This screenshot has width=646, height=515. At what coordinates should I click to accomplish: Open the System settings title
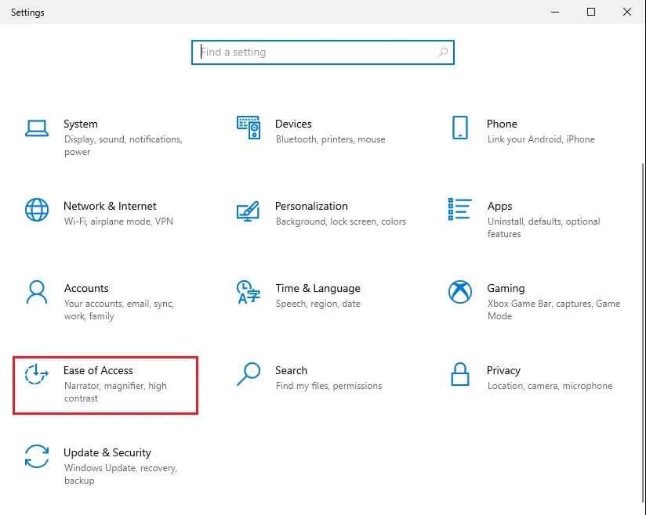[x=81, y=124]
